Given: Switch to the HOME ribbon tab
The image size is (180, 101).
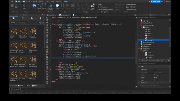Looking at the screenshot, I should pos(35,1).
